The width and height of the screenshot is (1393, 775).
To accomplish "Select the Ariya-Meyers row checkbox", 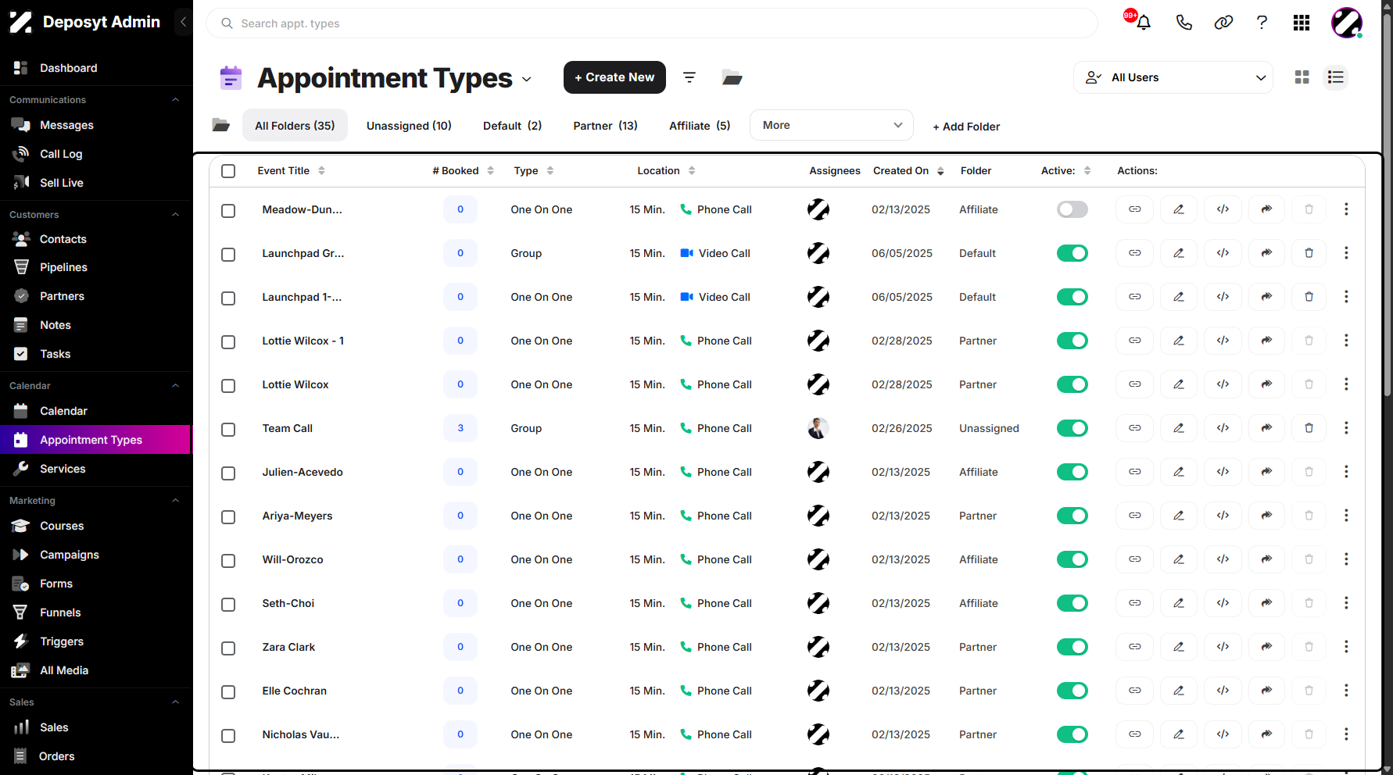I will pos(228,517).
